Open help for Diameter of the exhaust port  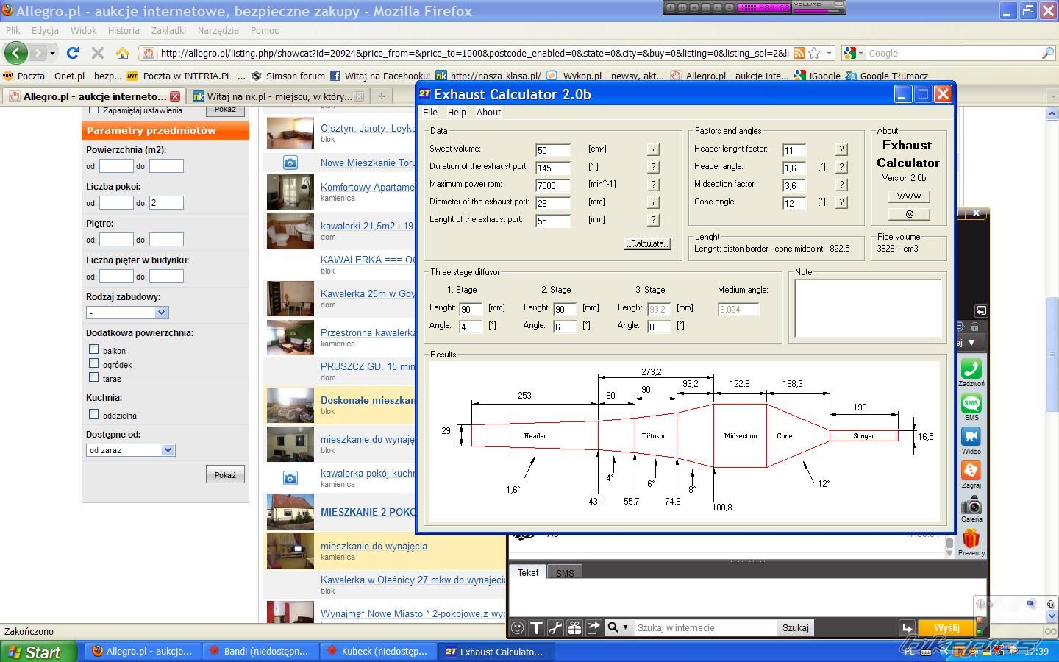[653, 202]
